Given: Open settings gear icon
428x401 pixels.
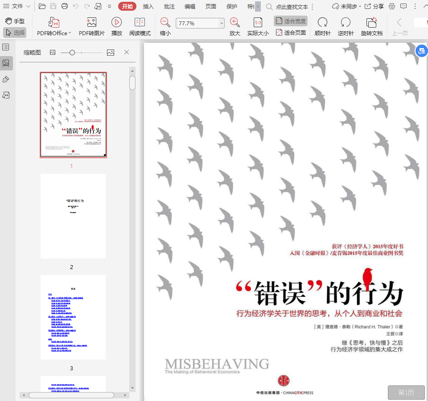Looking at the screenshot, I should pos(392,6).
